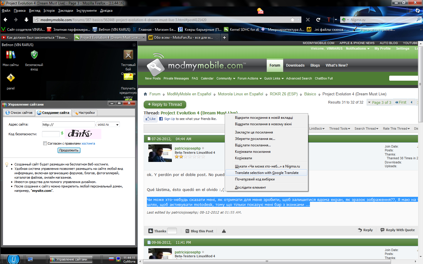423x264 pixels.
Task: Select 'Translate selection with Google Translate'
Action: [266, 173]
